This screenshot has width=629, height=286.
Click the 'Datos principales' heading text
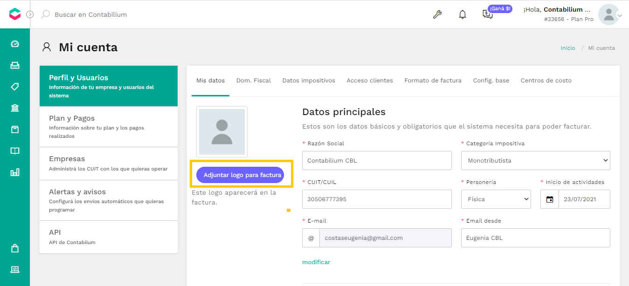coord(344,112)
